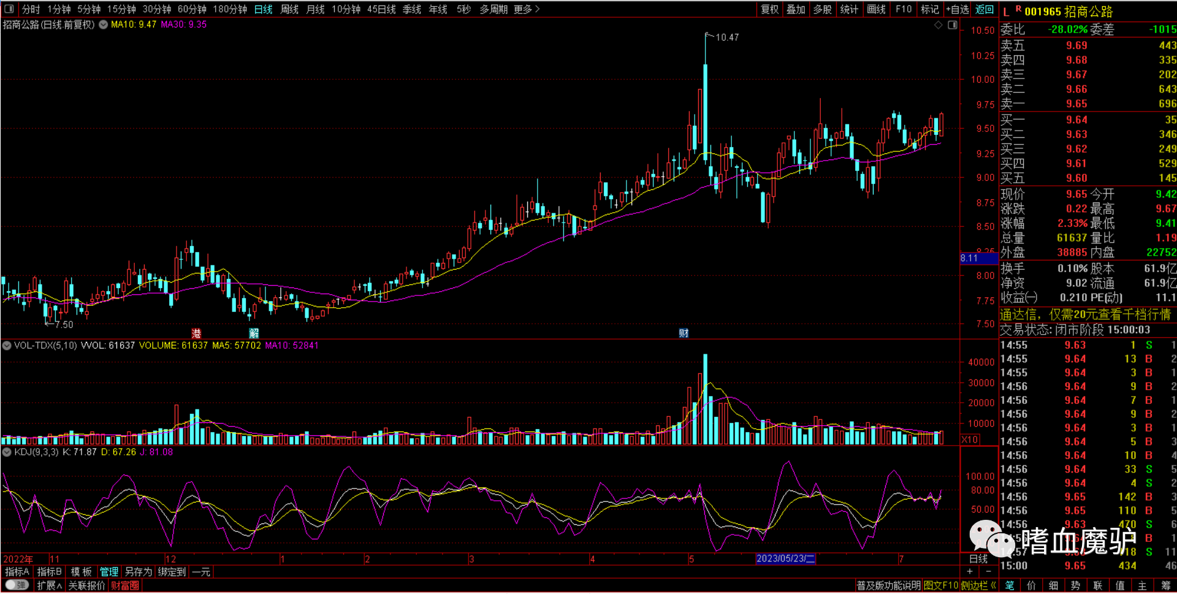Screen dimensions: 1177x594
Task: Click the 返回 back button
Action: coord(985,9)
